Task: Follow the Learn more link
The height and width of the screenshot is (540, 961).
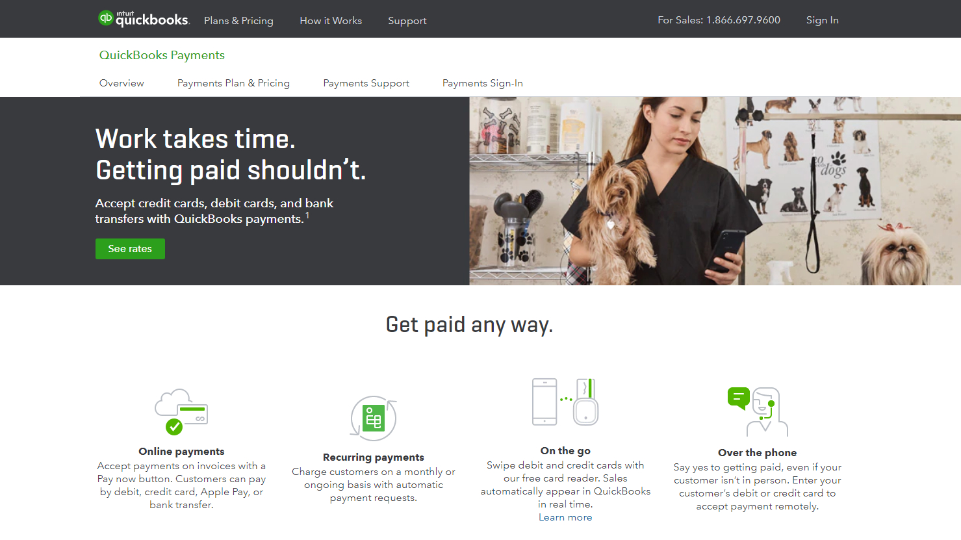Action: click(x=565, y=517)
